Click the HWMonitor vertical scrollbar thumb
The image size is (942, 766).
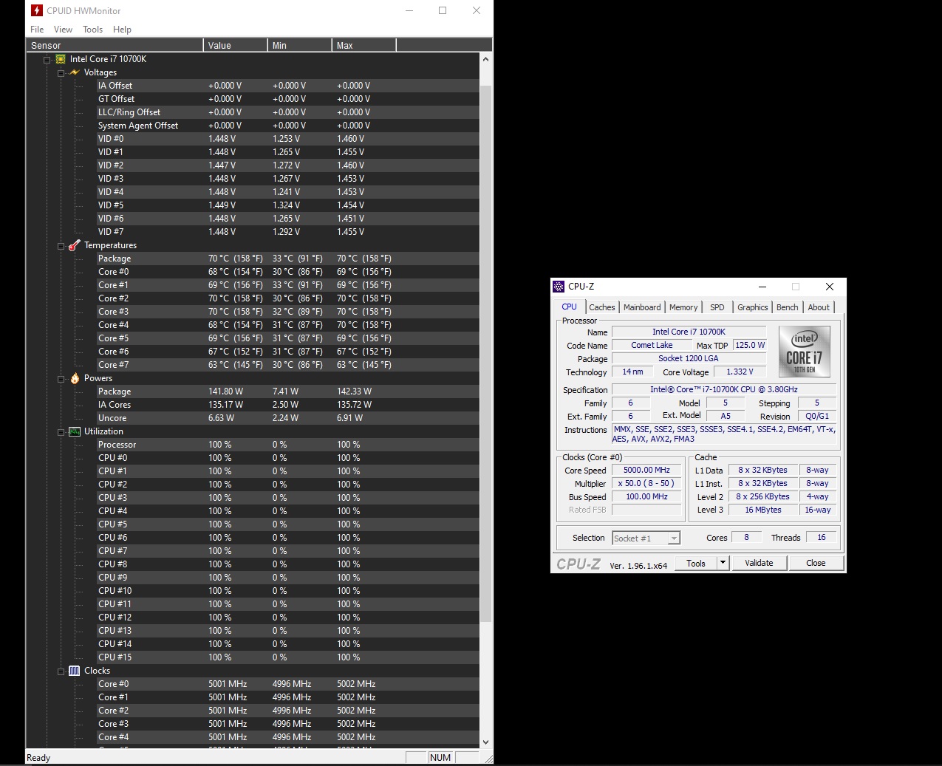[485, 353]
